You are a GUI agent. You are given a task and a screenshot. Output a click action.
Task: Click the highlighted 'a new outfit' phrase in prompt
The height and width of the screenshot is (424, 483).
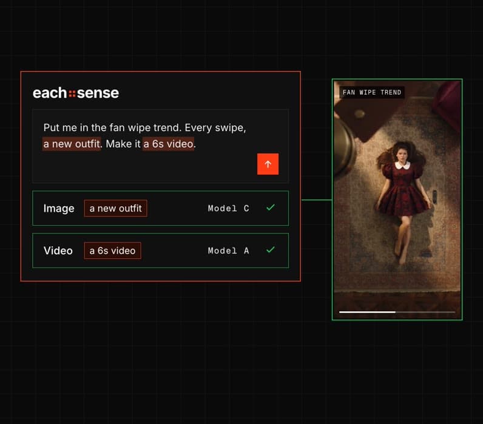click(72, 144)
